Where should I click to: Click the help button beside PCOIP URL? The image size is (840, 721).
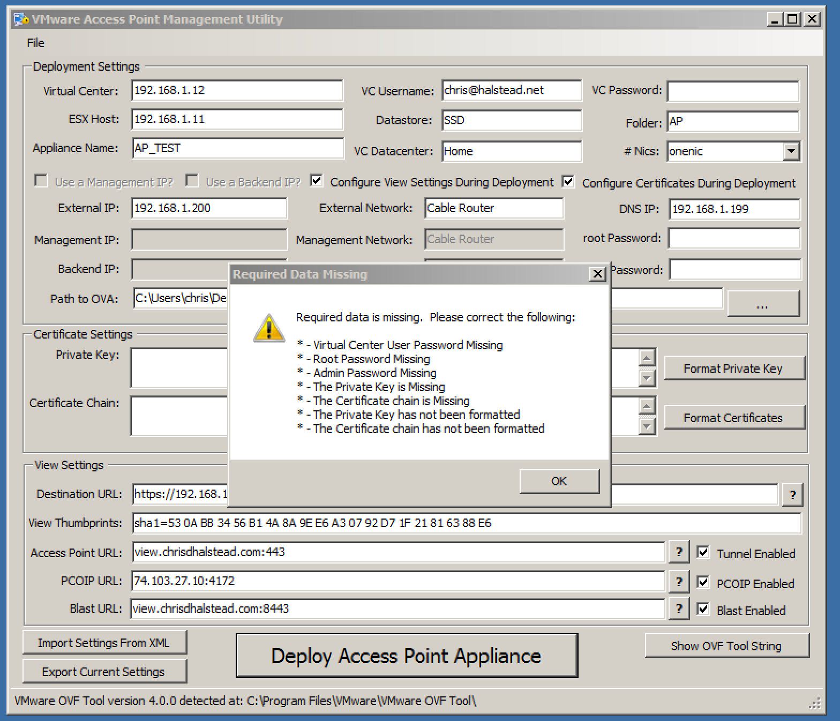pyautogui.click(x=679, y=581)
